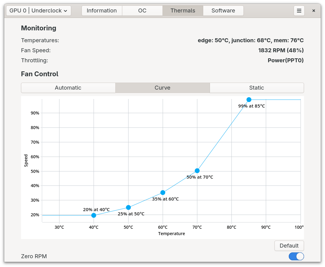The image size is (325, 267).
Task: Close the window with X button
Action: tap(314, 11)
